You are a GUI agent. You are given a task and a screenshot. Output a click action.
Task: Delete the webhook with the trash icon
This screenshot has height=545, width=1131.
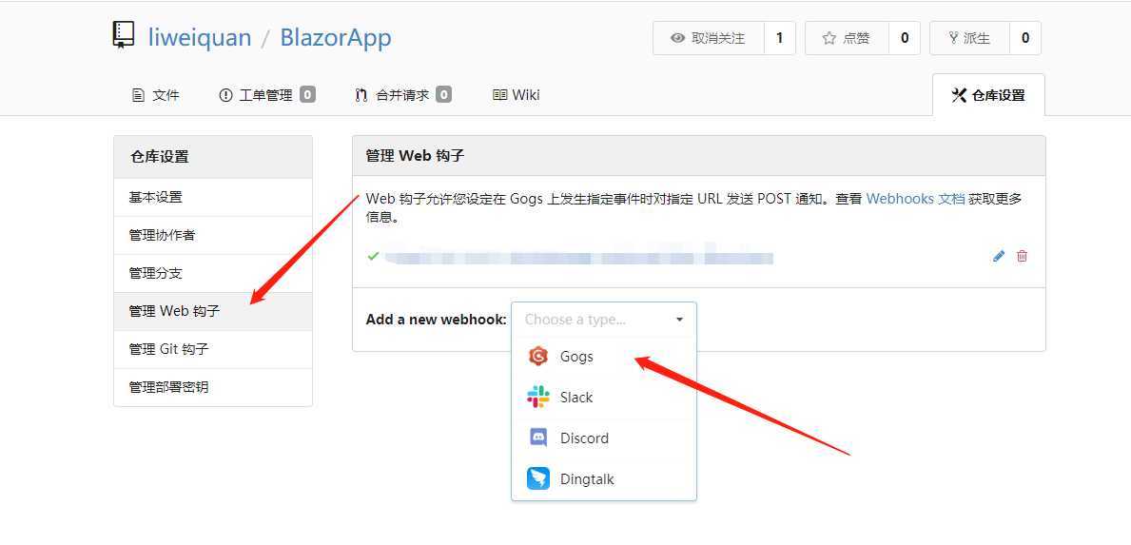(x=1022, y=256)
